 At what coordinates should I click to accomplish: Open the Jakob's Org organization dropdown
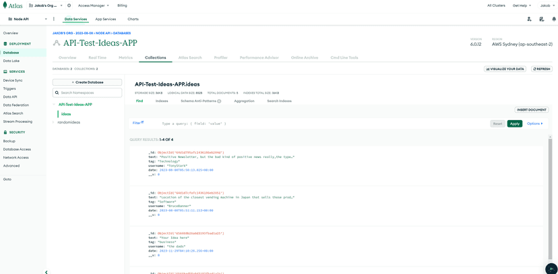[45, 5]
